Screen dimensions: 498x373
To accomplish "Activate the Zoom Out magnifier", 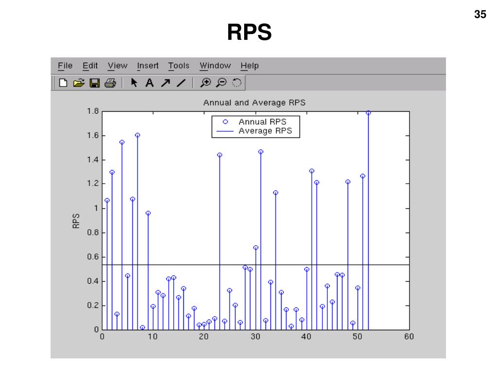I will [x=221, y=83].
